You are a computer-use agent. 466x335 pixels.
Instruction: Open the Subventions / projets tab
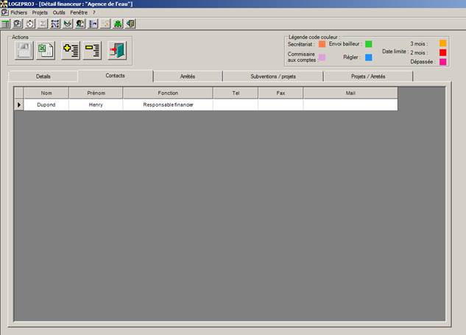[x=272, y=77]
